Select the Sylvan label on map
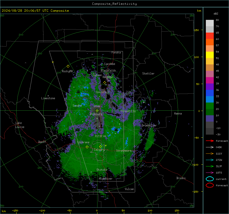The height and width of the screenshot is (214, 229). [97, 75]
